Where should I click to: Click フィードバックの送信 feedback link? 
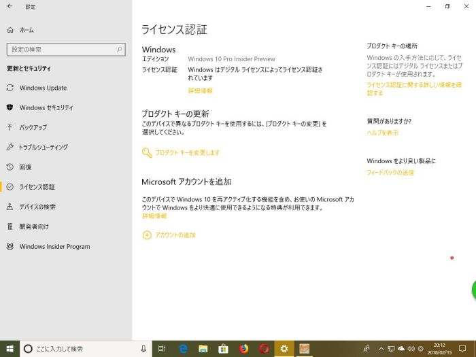tap(390, 173)
